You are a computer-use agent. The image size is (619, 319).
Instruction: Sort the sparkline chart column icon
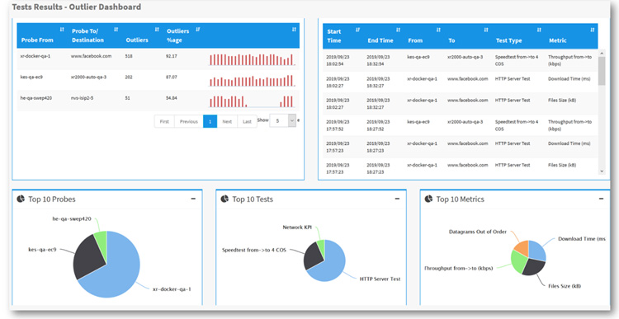coord(294,30)
